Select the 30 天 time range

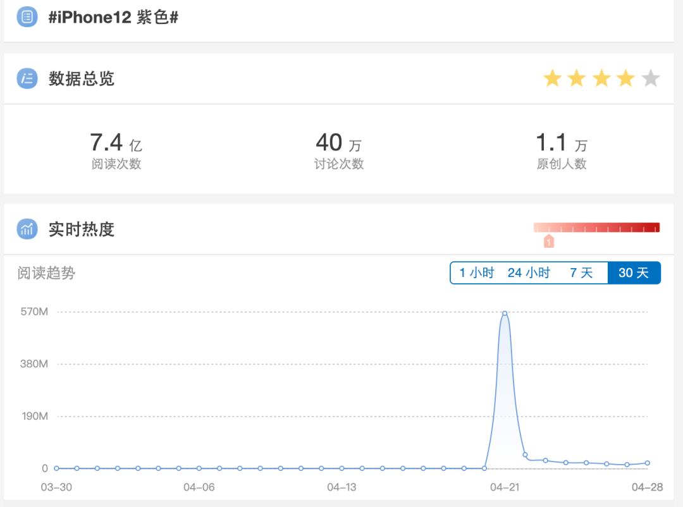pos(634,273)
